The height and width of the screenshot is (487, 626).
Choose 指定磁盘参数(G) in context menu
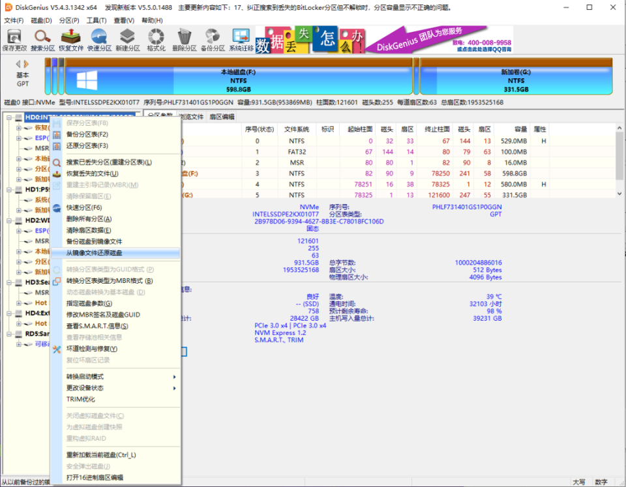tap(116, 303)
